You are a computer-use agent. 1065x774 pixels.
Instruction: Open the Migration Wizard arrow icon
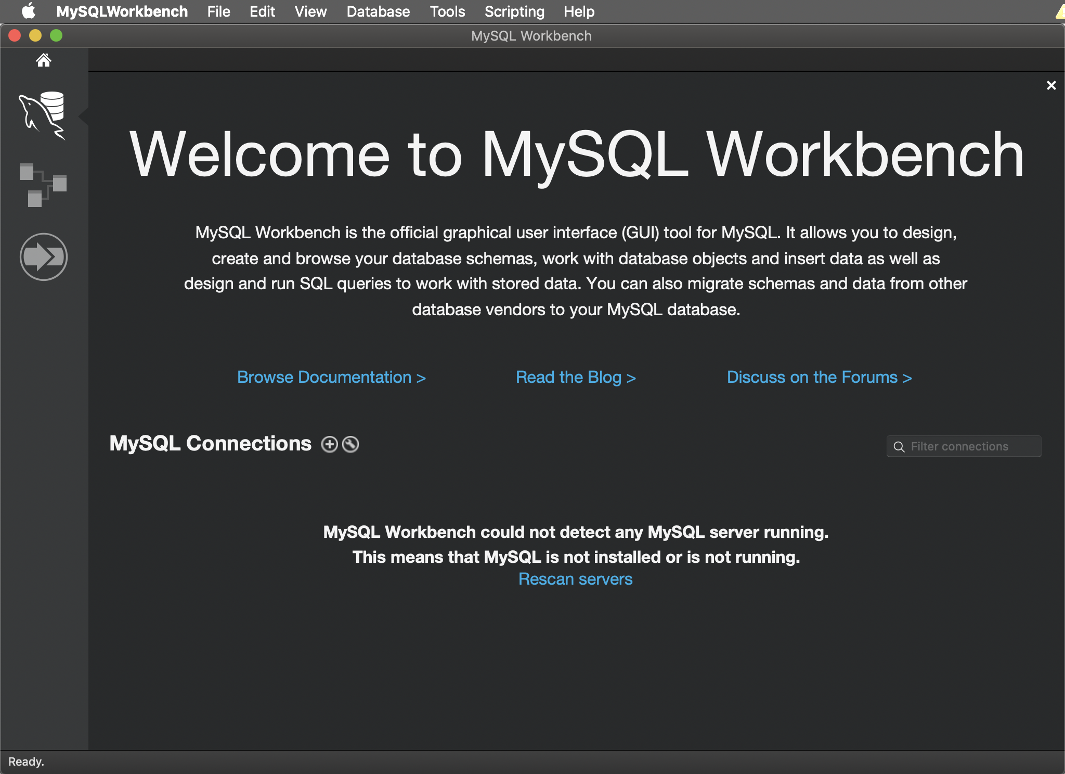click(x=44, y=256)
